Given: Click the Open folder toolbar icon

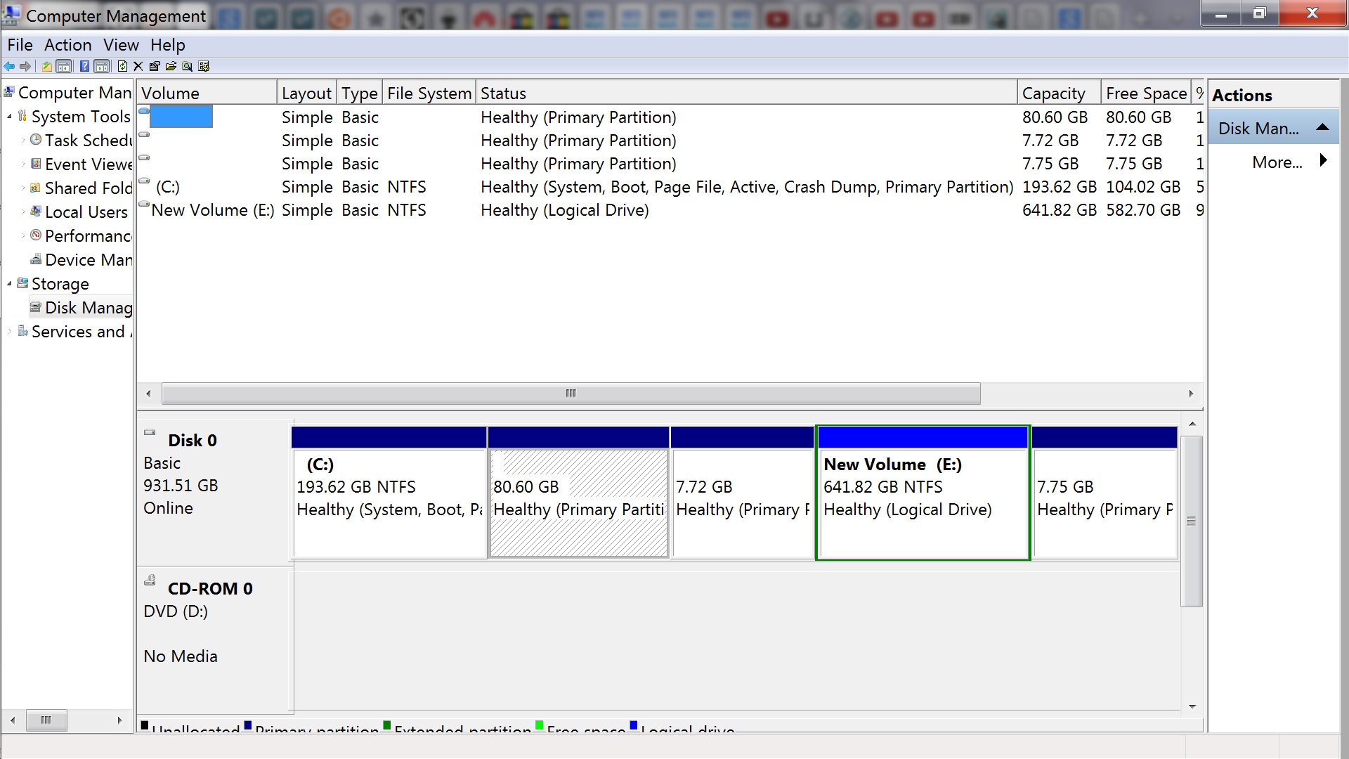Looking at the screenshot, I should pyautogui.click(x=171, y=66).
